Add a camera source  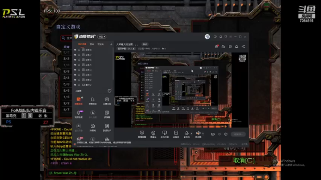[x=153, y=134]
